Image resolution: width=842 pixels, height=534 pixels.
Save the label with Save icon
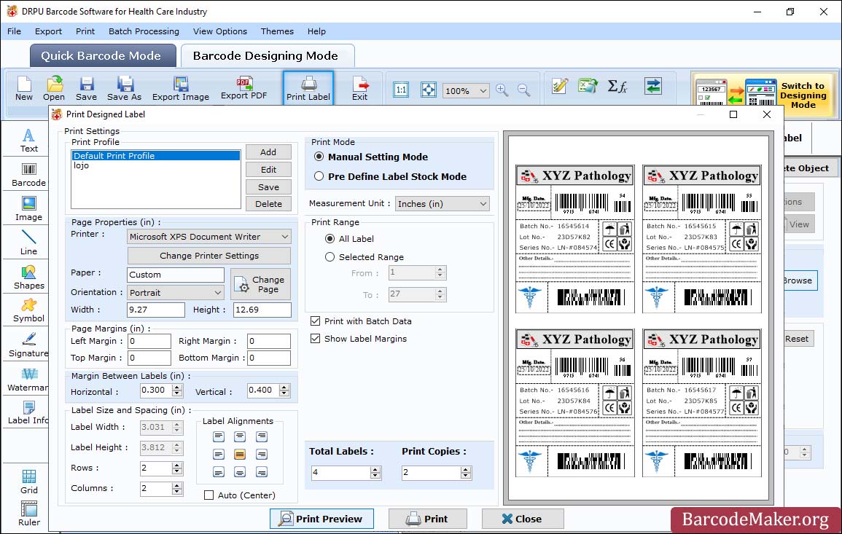pos(87,88)
